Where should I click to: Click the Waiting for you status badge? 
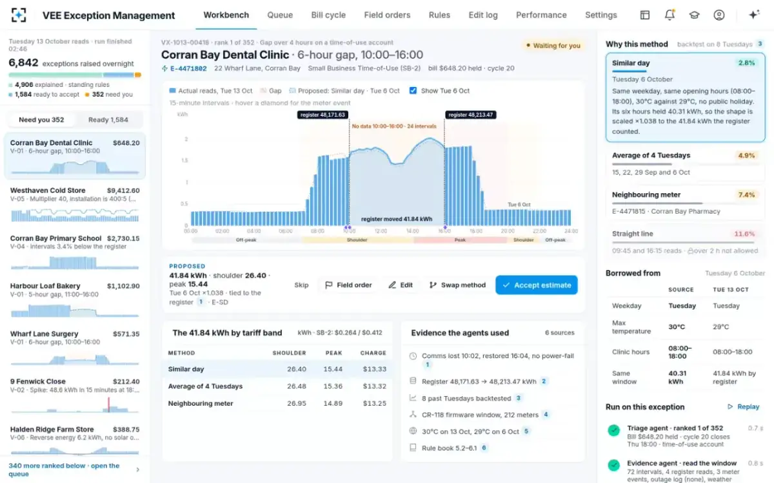click(553, 46)
